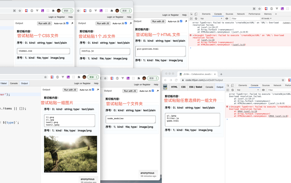Screen dimensions: 291x183
Task: Open a new tab beside JS Bin tab
Action: pyautogui.click(x=221, y=74)
